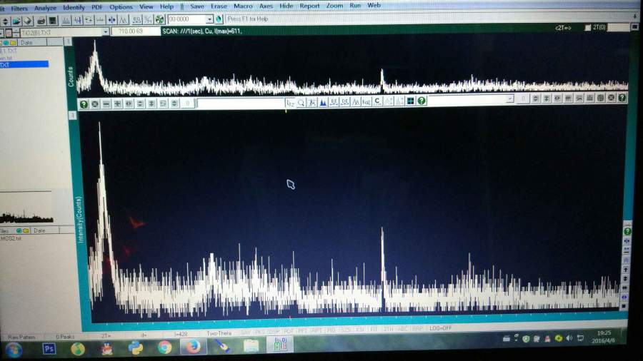This screenshot has height=361, width=643.
Task: Click the volume icon in system tray
Action: [x=569, y=338]
